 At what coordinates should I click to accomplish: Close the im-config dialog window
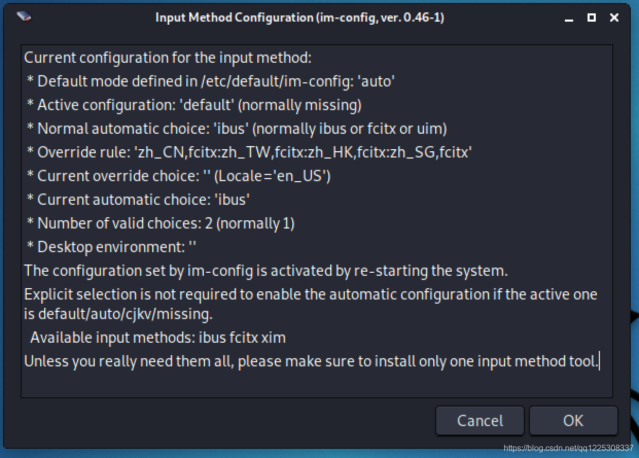click(614, 17)
